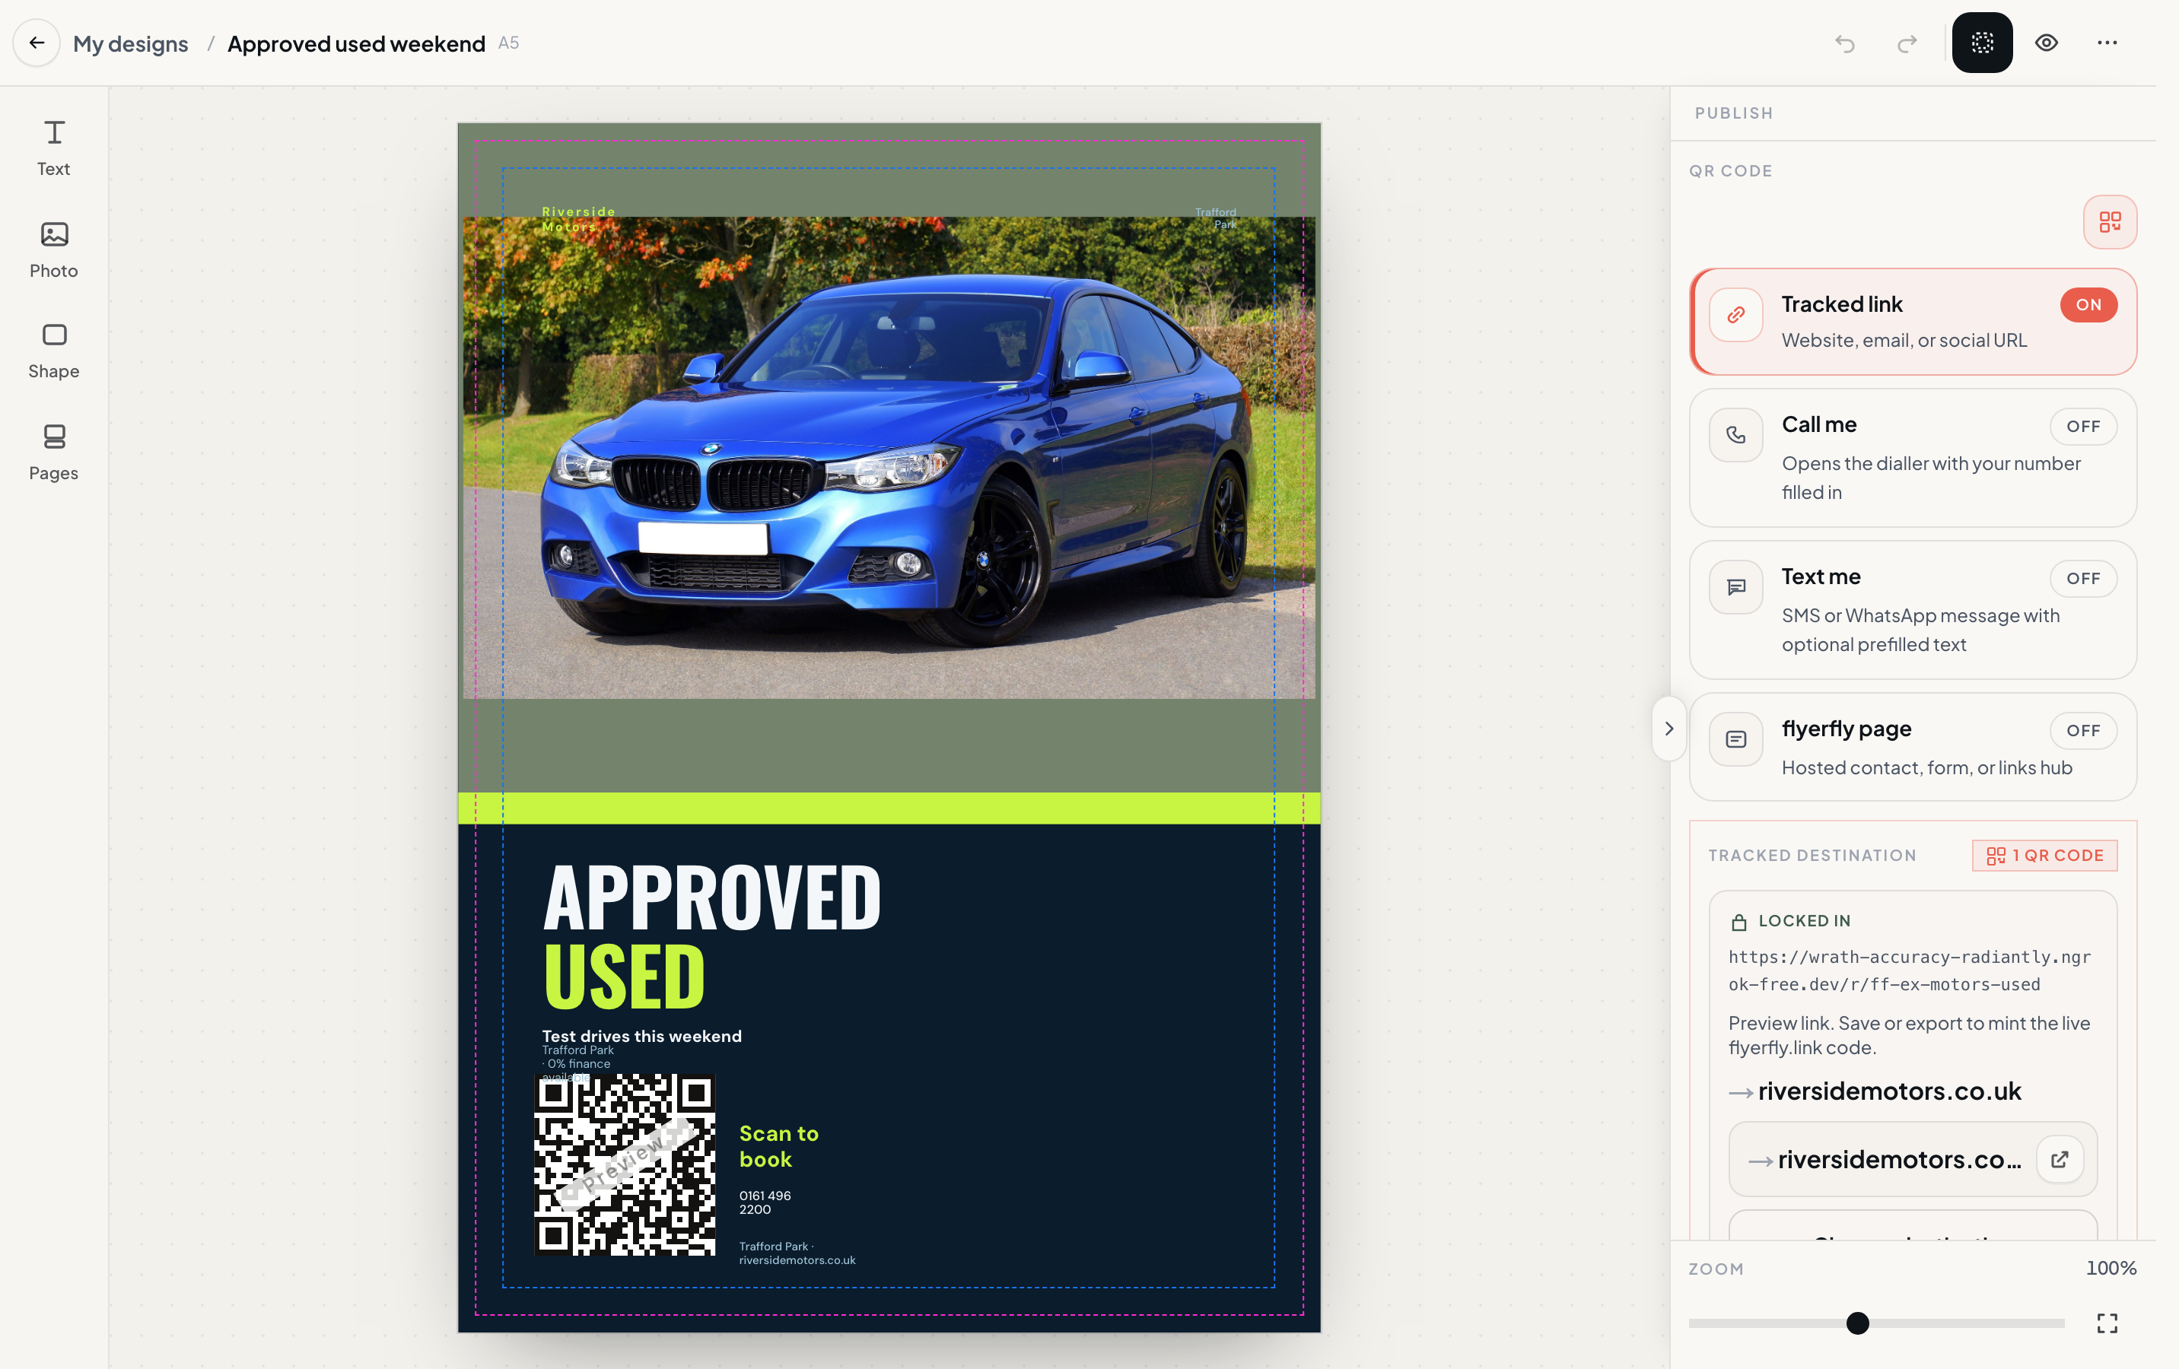The height and width of the screenshot is (1369, 2179).
Task: Toggle the print guides button
Action: pyautogui.click(x=1982, y=43)
